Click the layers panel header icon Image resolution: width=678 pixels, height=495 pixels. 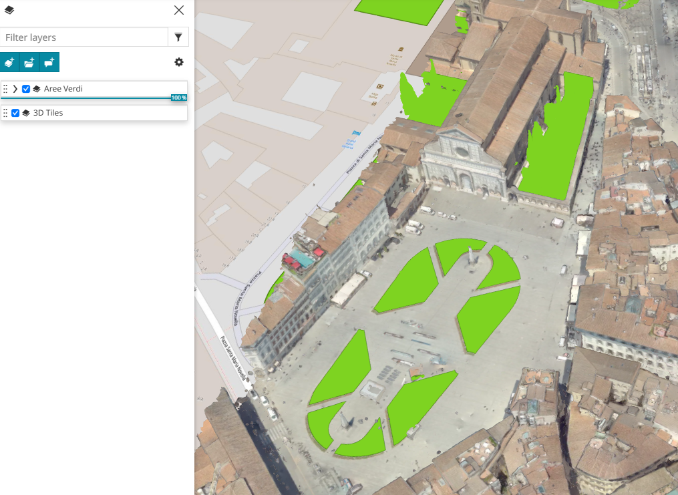tap(9, 10)
